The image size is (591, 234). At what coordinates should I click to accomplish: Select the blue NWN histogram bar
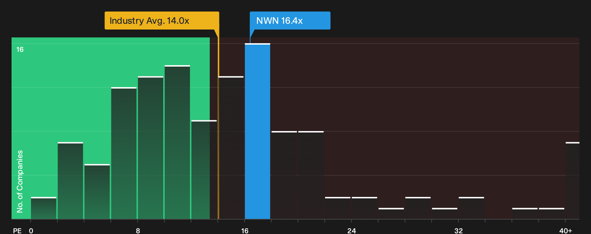[x=257, y=131]
